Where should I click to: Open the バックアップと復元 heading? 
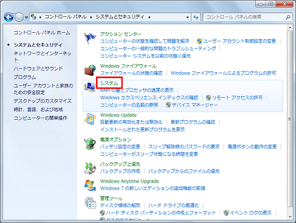(120, 164)
